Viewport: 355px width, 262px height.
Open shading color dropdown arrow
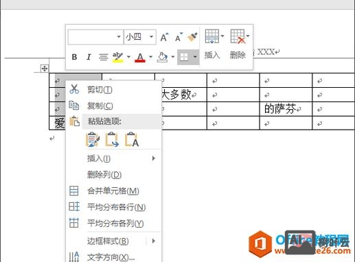[x=173, y=57]
